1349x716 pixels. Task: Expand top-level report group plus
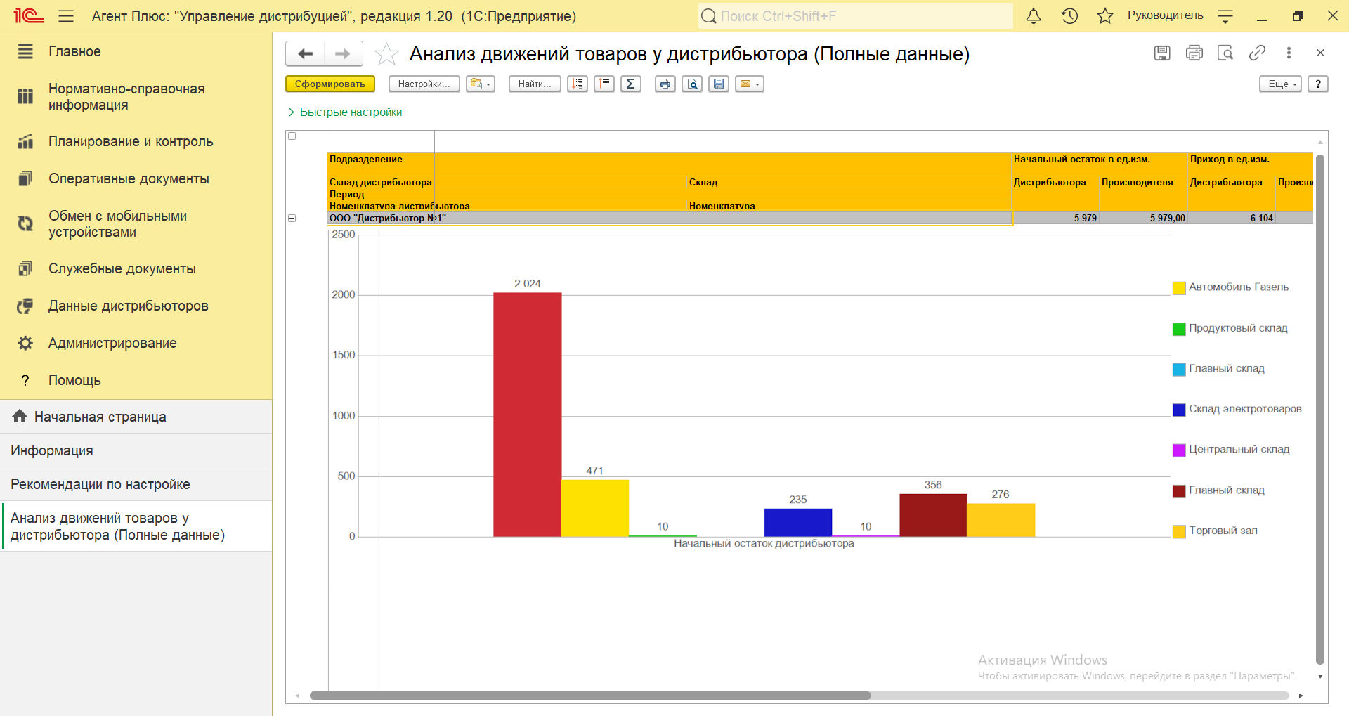click(292, 136)
